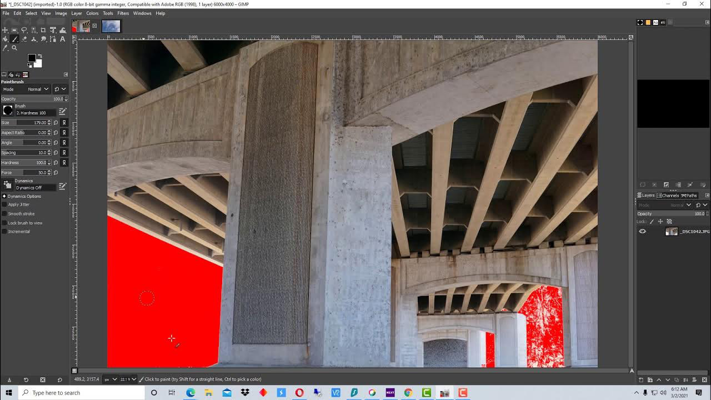Open the Filters menu
The image size is (711, 400).
(x=123, y=13)
